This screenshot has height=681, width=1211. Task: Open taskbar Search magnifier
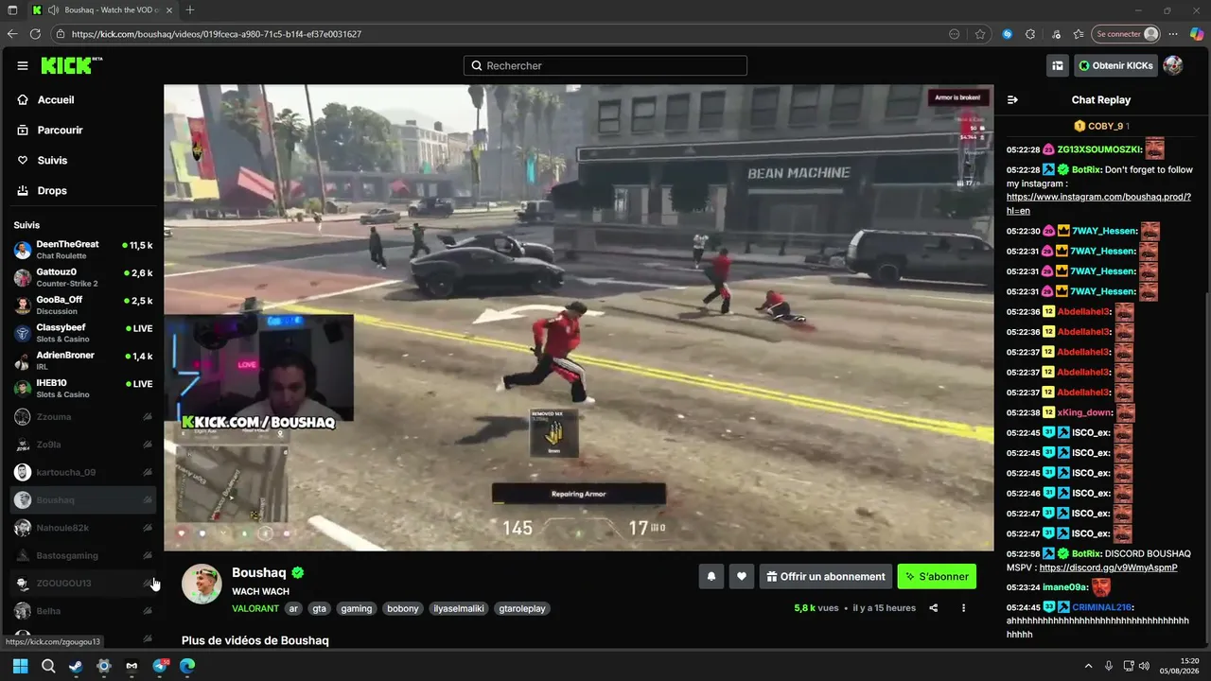(48, 666)
